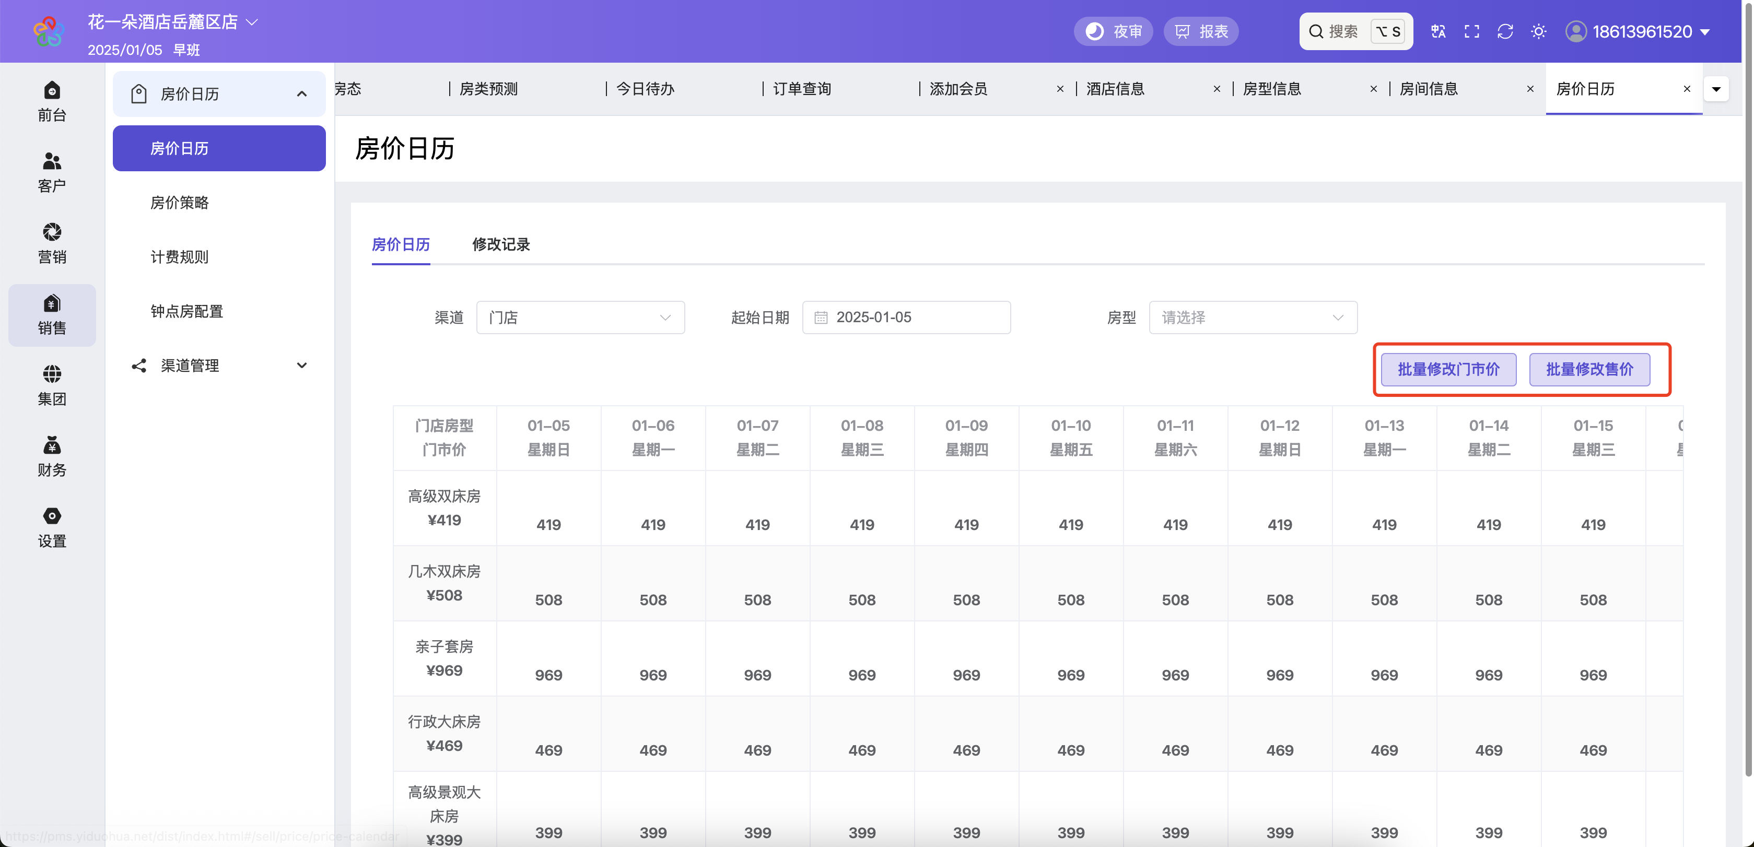Switch to the 修改记录 tab
1754x847 pixels.
pyautogui.click(x=500, y=244)
